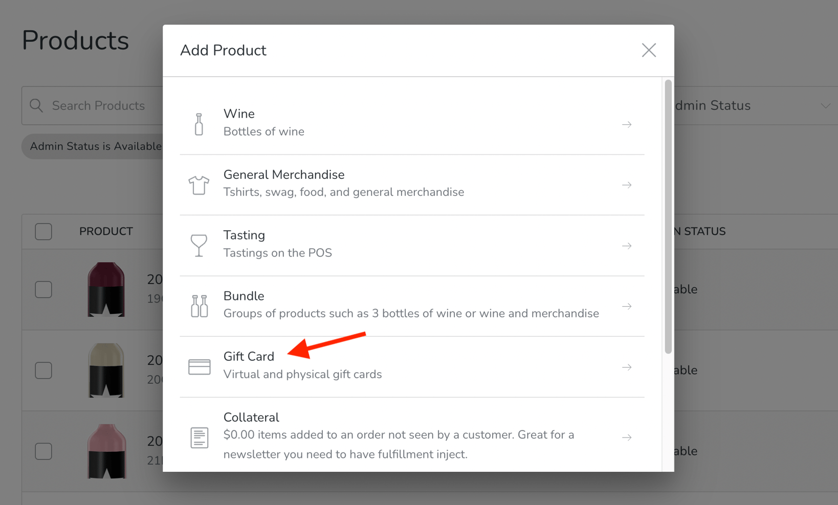This screenshot has width=838, height=505.
Task: Select the Collateral document icon
Action: (x=199, y=438)
